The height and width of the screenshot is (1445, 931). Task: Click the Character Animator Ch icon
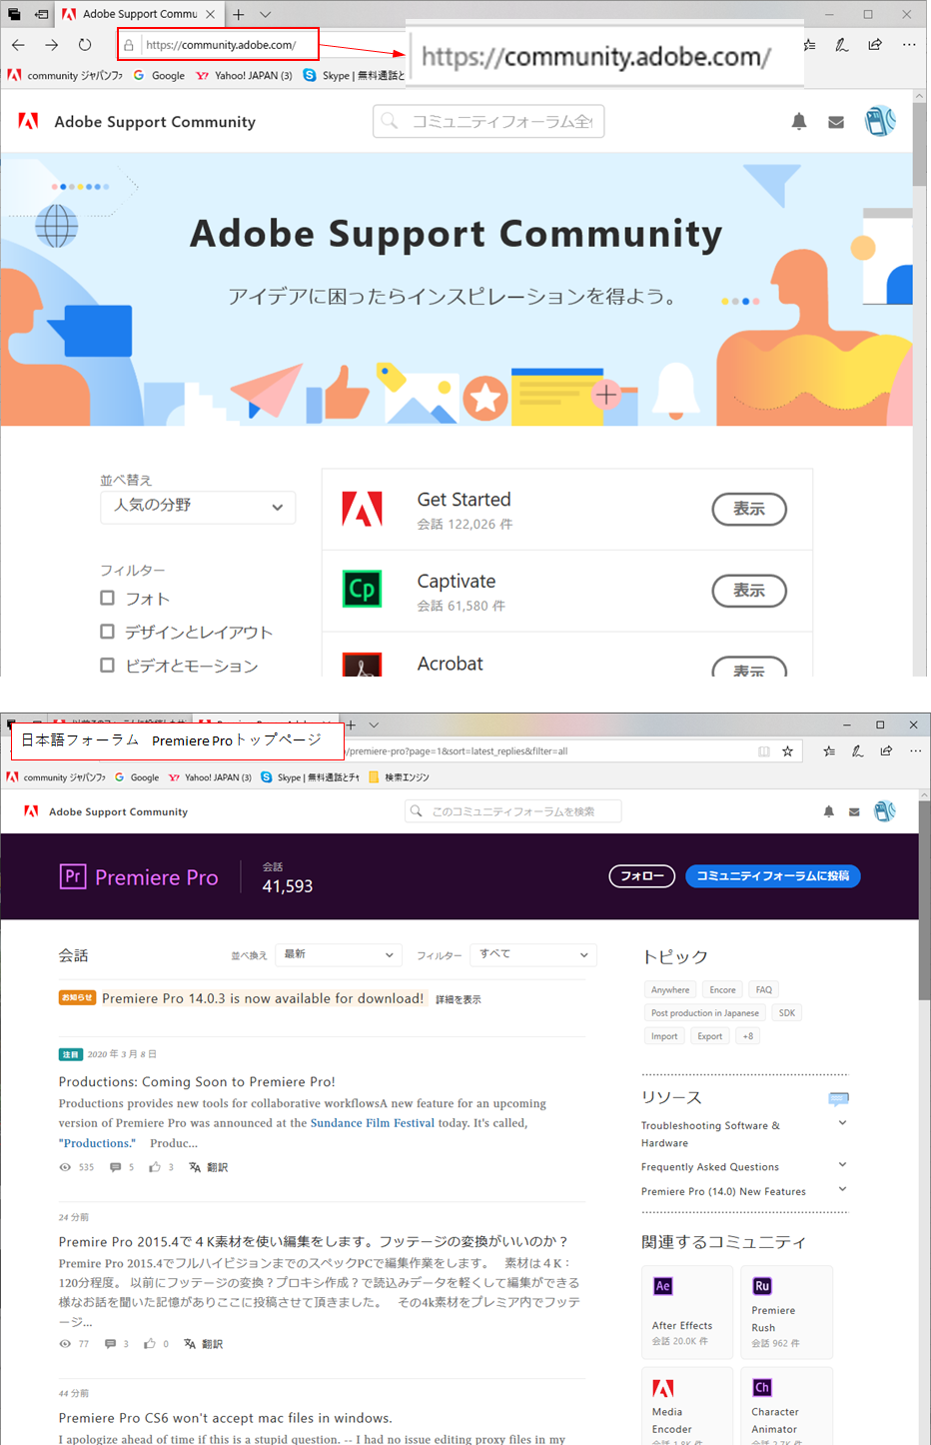click(x=762, y=1388)
